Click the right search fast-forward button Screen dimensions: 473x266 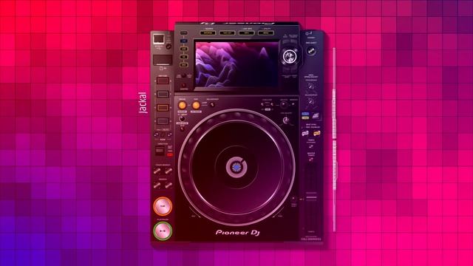[x=169, y=185]
